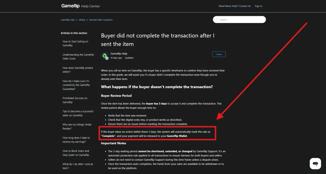This screenshot has width=326, height=174.
Task: Open How does Gameflip protect sellers article
Action: [78, 70]
